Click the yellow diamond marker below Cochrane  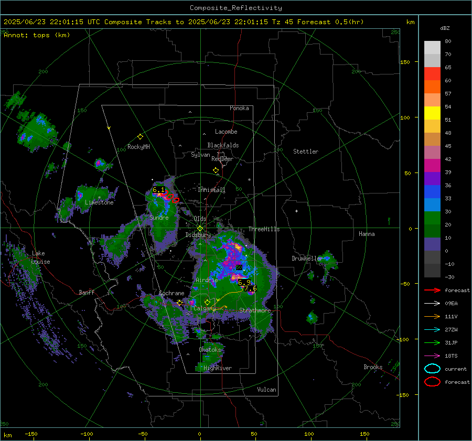[179, 303]
